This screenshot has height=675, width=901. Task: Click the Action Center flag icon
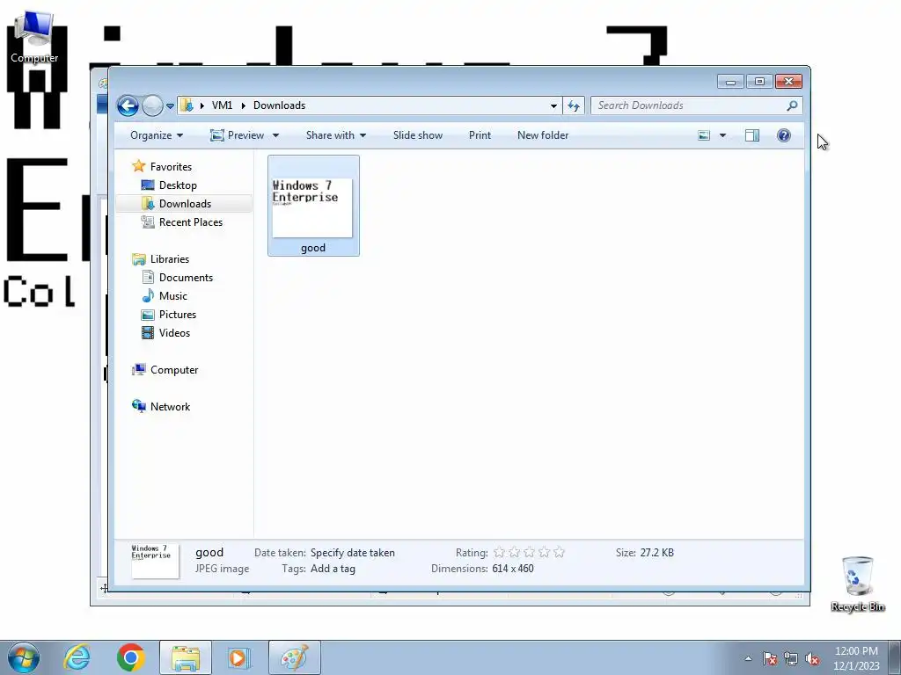(x=770, y=658)
